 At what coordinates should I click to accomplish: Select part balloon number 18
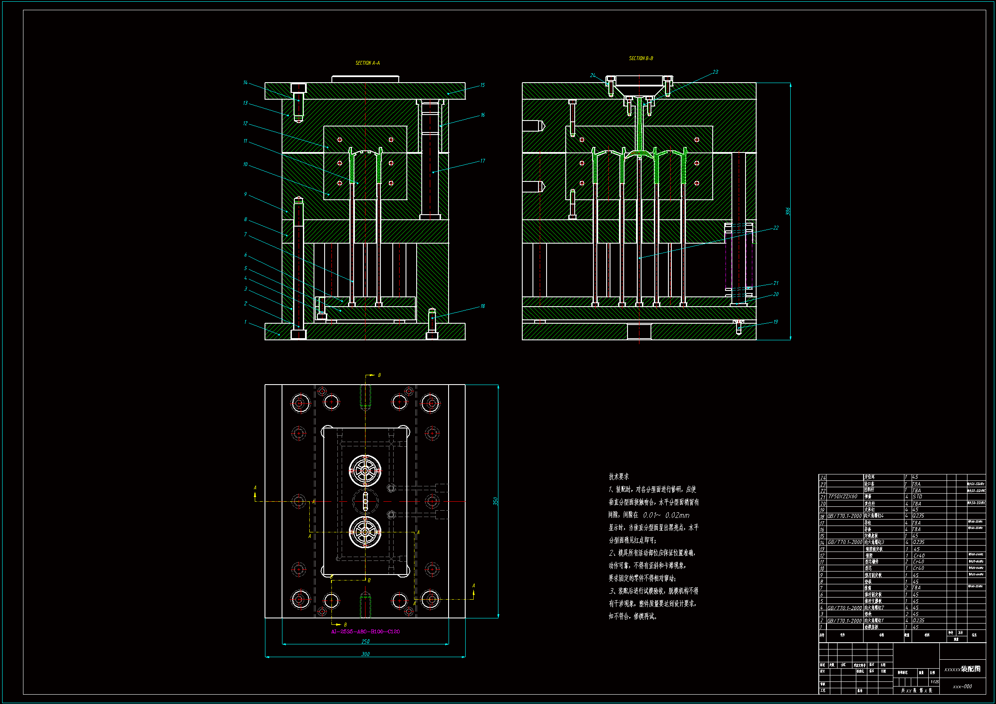482,306
